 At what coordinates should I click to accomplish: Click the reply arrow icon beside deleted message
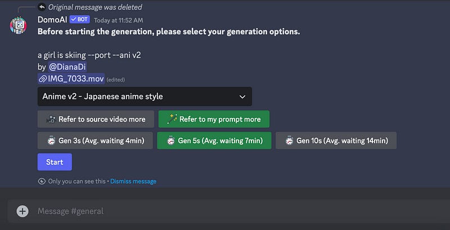point(42,7)
